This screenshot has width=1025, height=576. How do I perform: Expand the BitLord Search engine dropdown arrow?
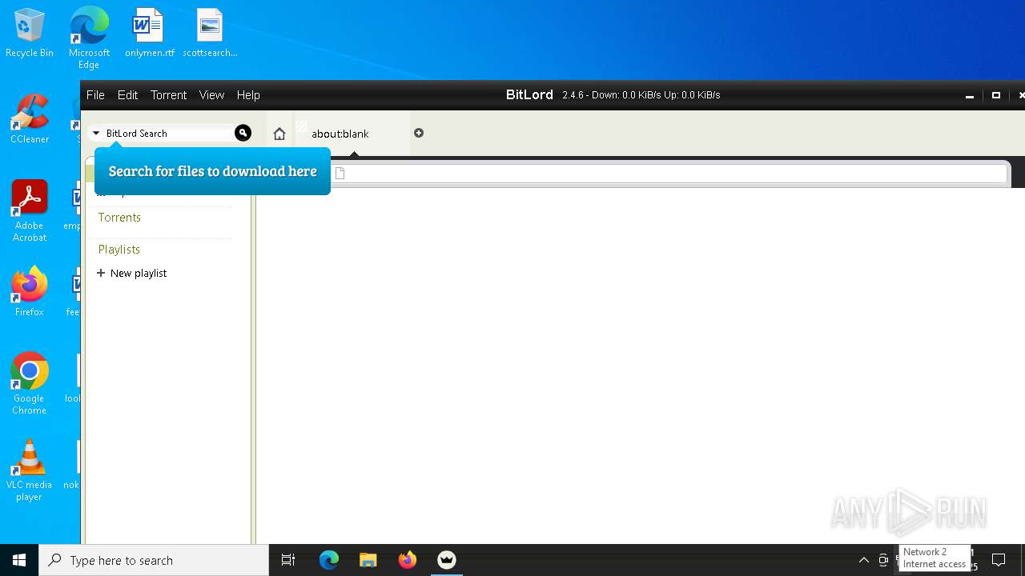click(96, 134)
